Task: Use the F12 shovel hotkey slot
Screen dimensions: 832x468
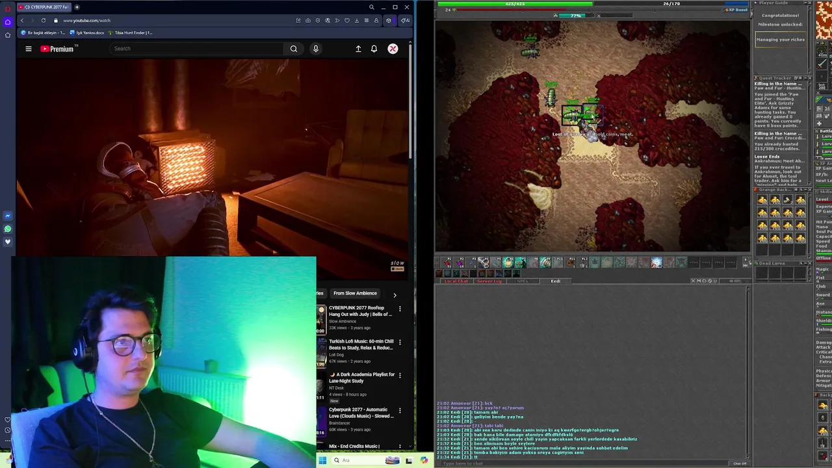Action: [x=583, y=263]
